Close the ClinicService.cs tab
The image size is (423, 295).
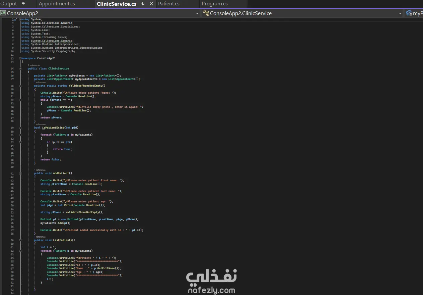click(x=151, y=4)
